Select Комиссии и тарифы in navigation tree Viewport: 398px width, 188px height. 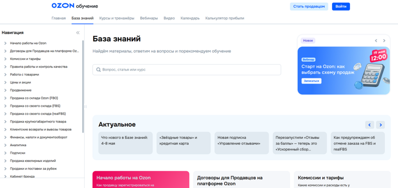pos(25,59)
